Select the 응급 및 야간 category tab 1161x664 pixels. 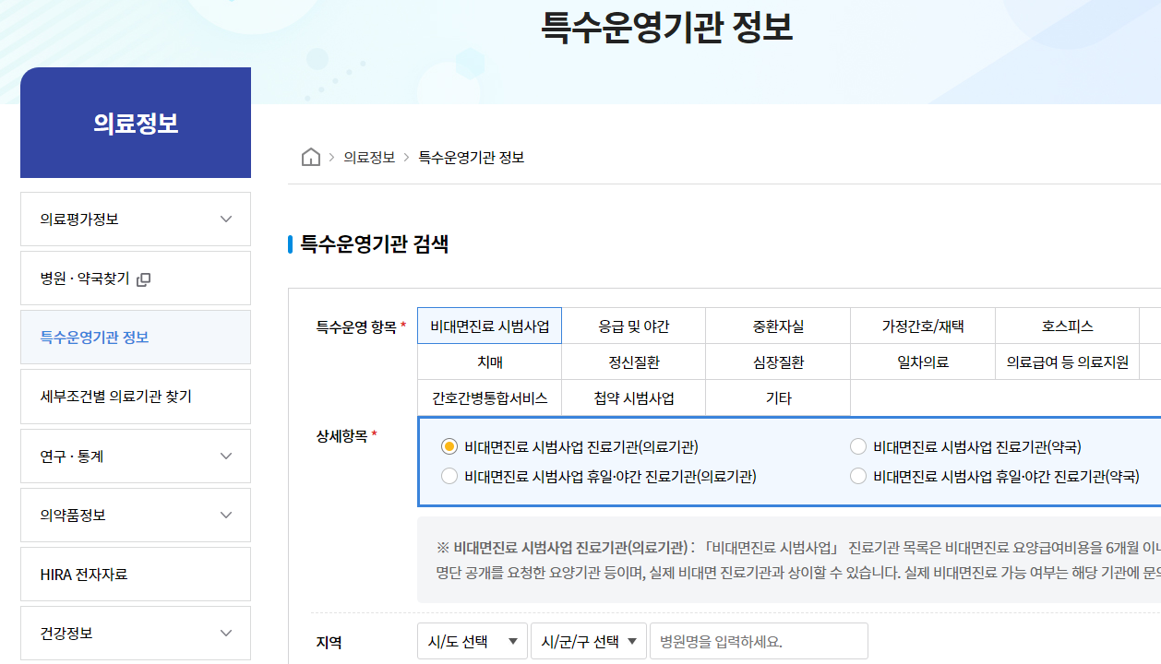point(633,326)
